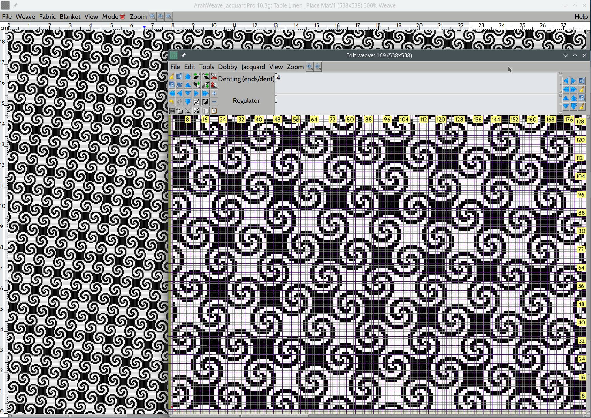This screenshot has height=418, width=591.
Task: Click scissors icon pointing upward over checker
Action: coord(214,76)
